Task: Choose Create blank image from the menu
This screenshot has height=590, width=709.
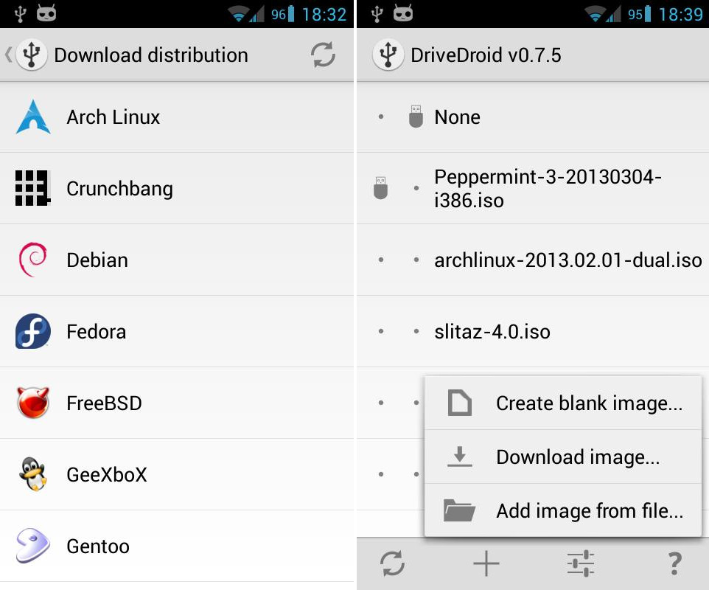Action: pos(590,403)
